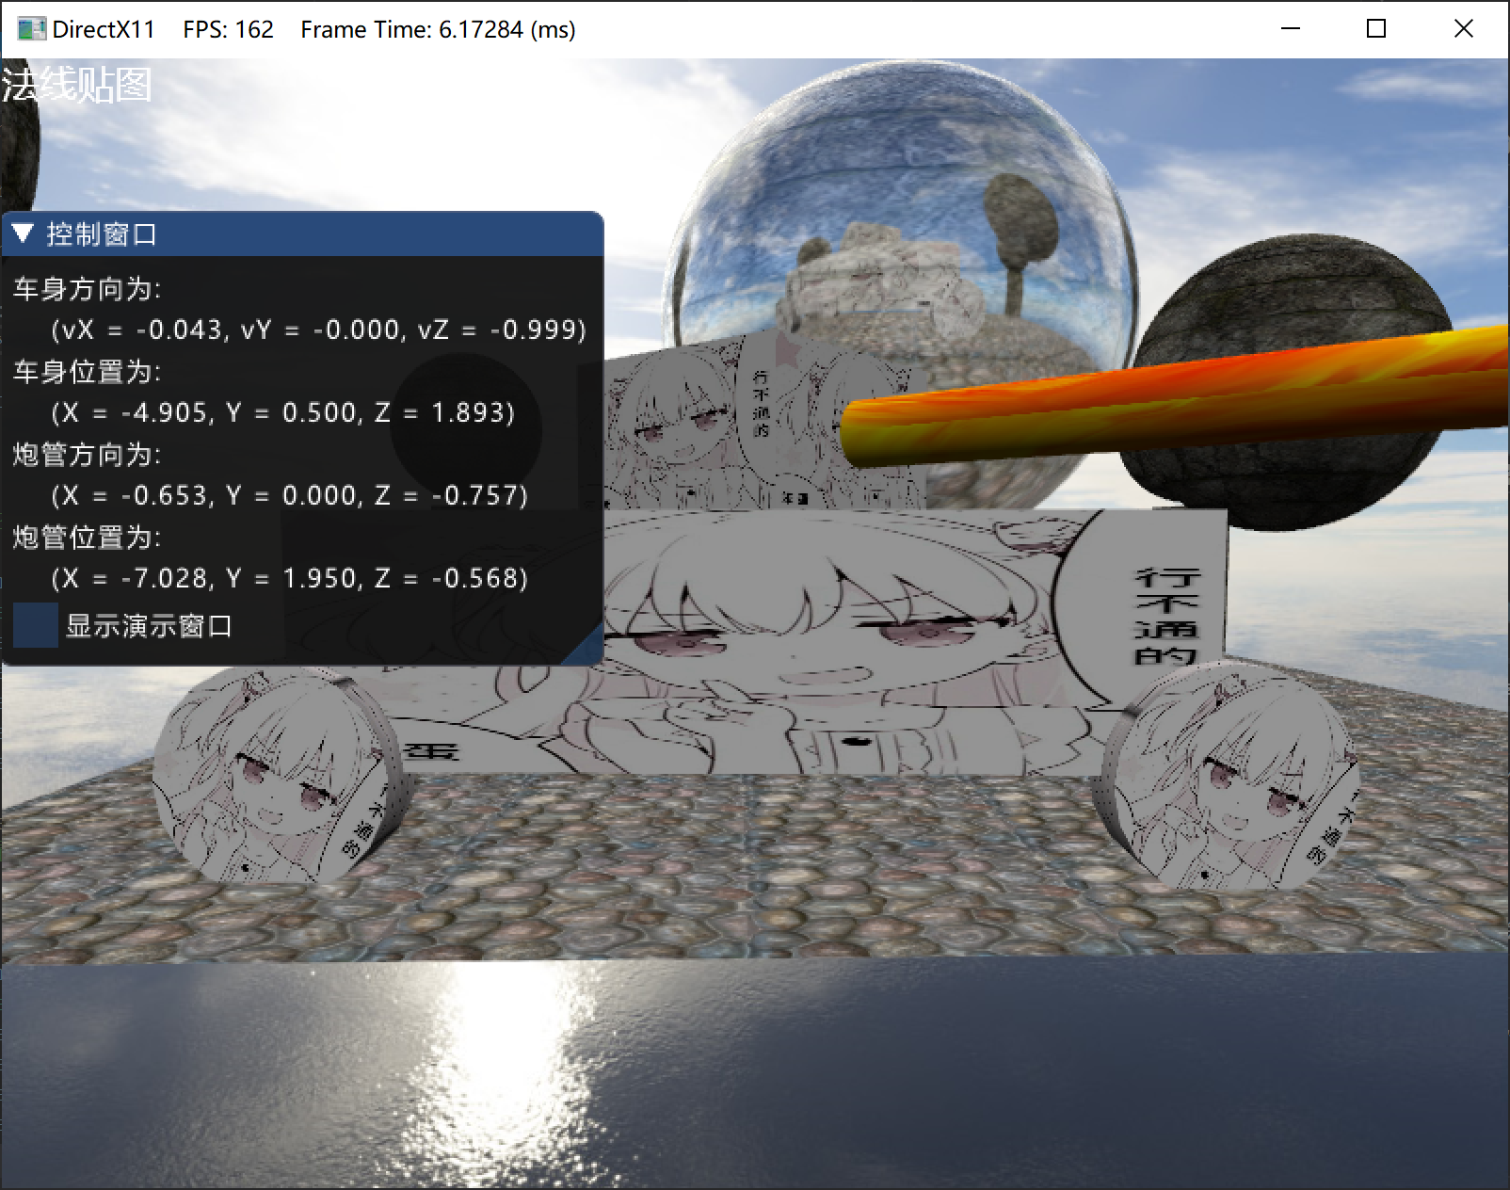Enable the 显示演示窗口 checkbox
The height and width of the screenshot is (1190, 1510).
(36, 625)
